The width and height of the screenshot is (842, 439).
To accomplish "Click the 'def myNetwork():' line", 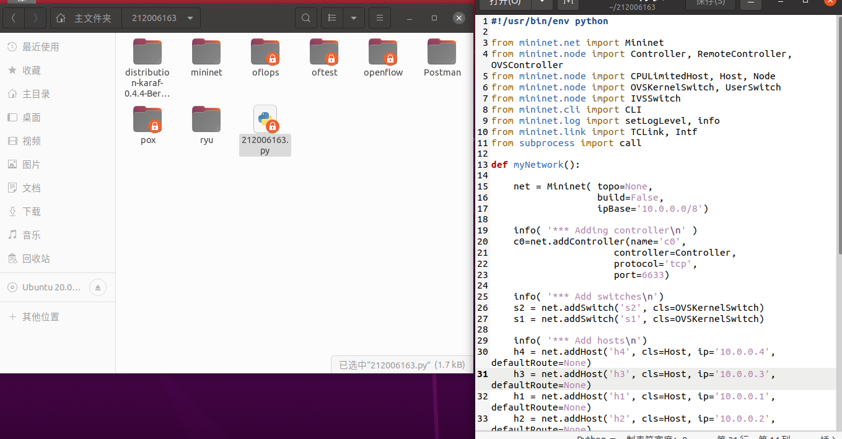I will tap(535, 165).
